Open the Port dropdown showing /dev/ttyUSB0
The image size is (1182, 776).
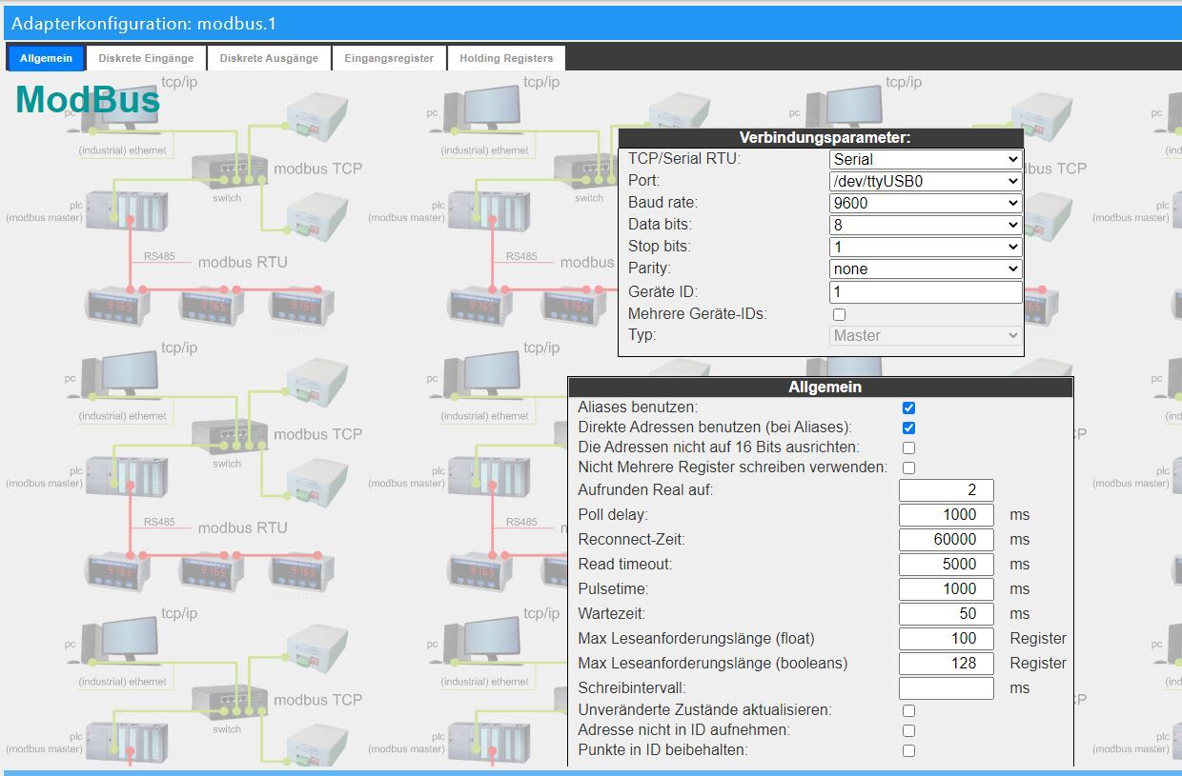[926, 181]
